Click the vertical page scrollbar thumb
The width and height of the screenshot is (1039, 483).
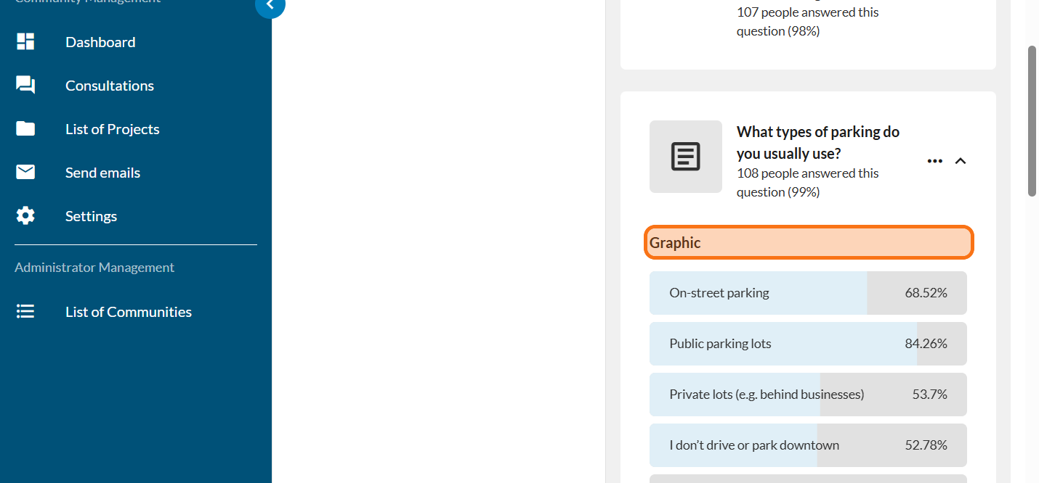point(1032,121)
